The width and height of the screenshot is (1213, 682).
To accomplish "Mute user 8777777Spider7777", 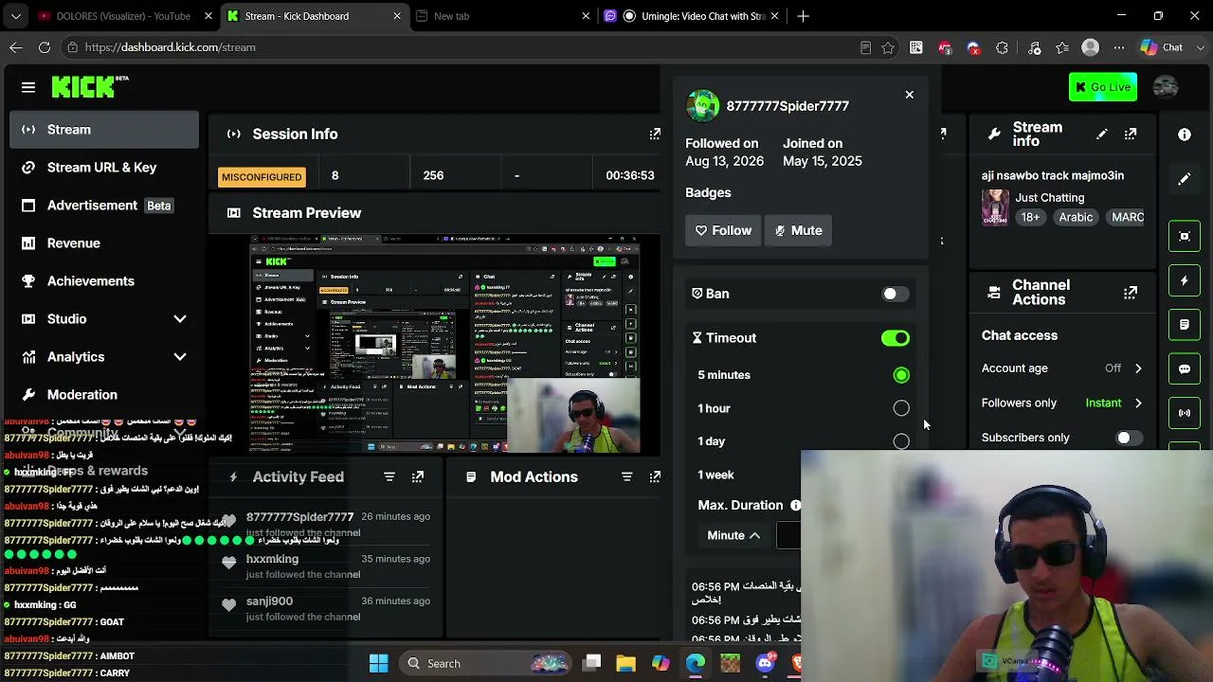I will point(798,230).
